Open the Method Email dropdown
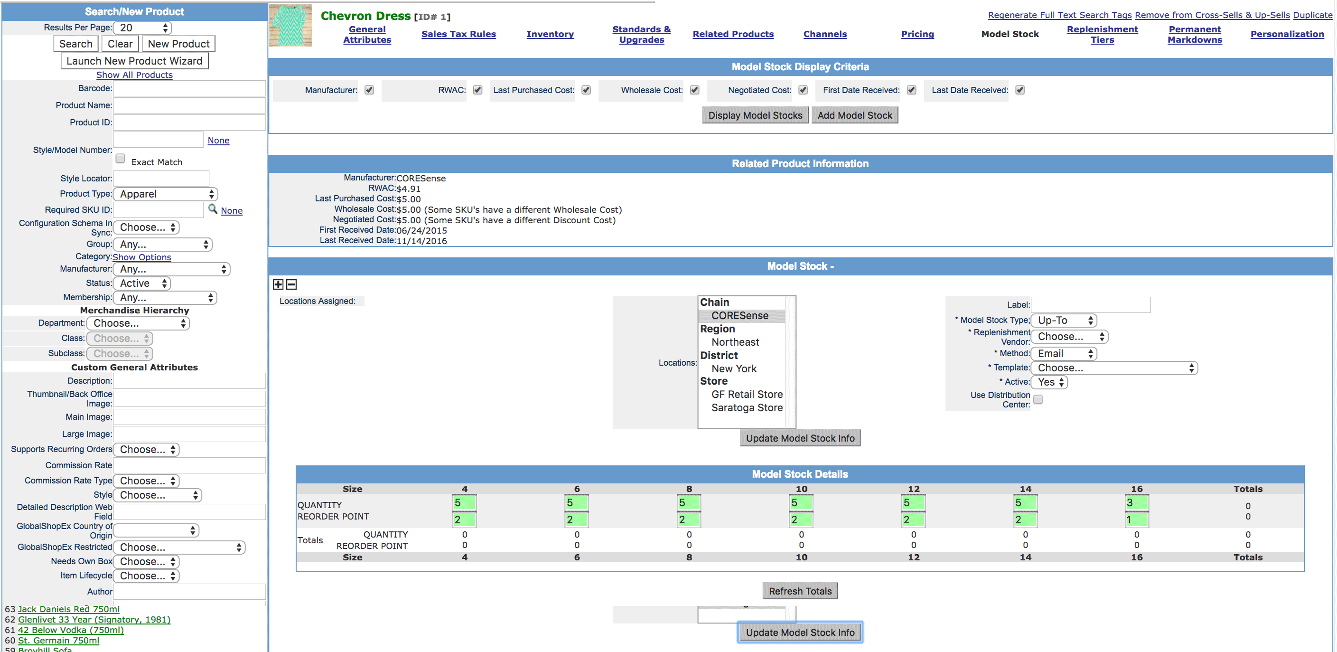Screen dimensions: 1337x652 1064,354
